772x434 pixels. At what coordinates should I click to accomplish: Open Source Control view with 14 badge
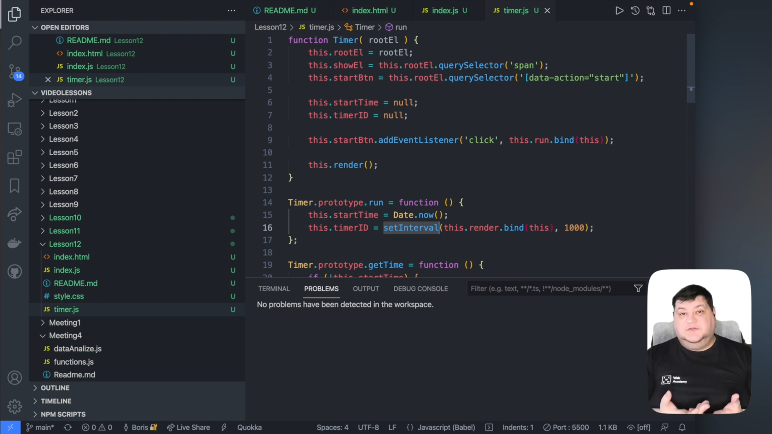pos(15,72)
